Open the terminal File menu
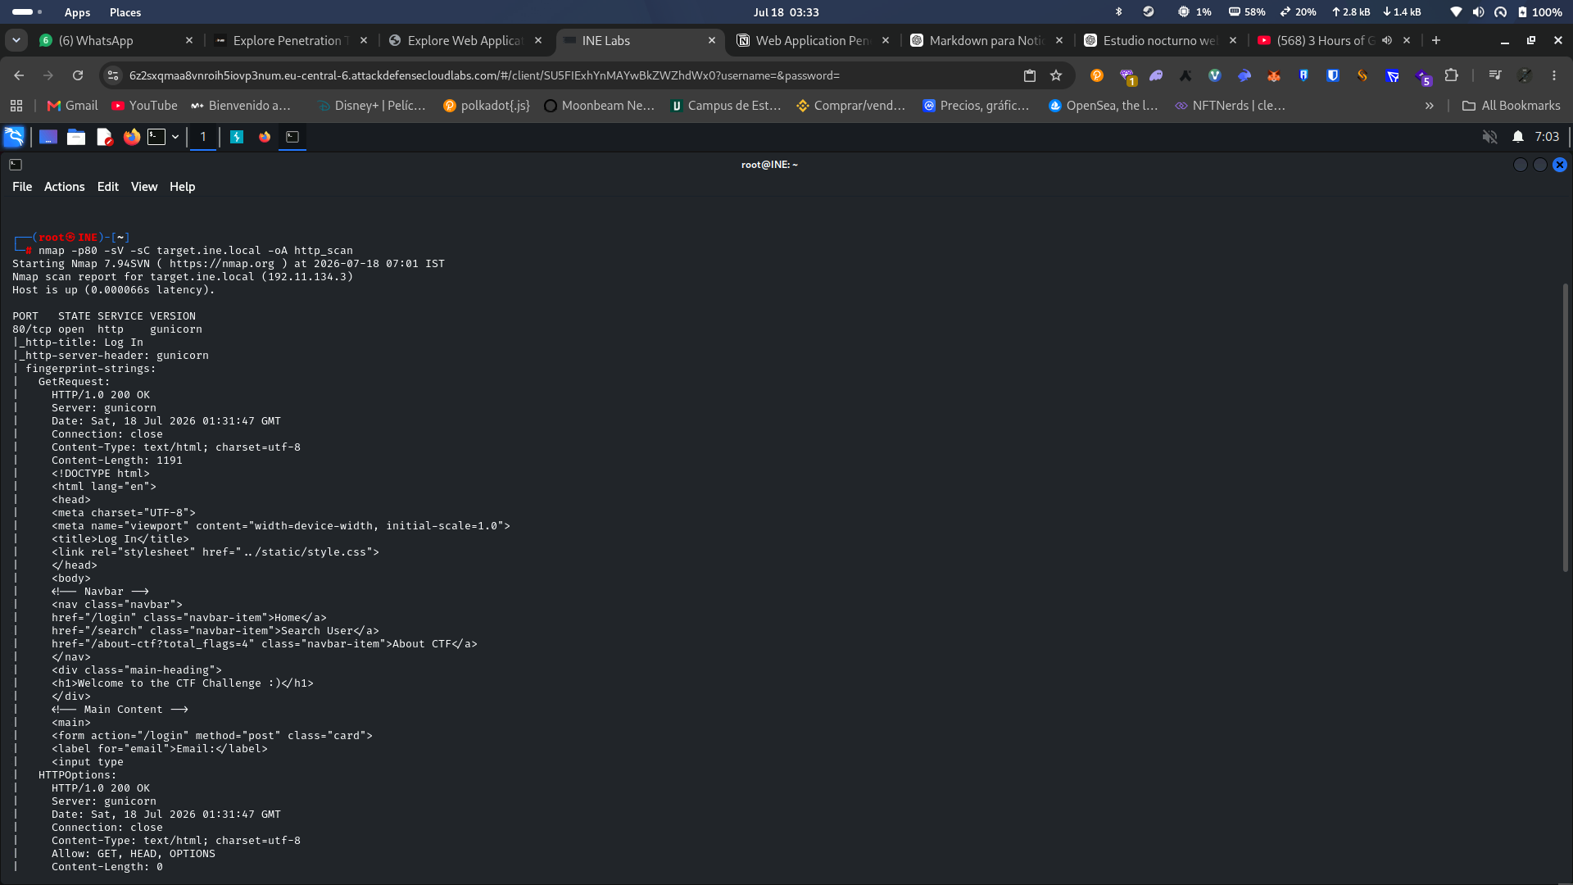 tap(22, 187)
